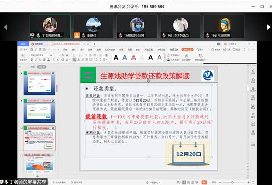Click the Italic formatting button
The image size is (272, 185).
(36, 60)
